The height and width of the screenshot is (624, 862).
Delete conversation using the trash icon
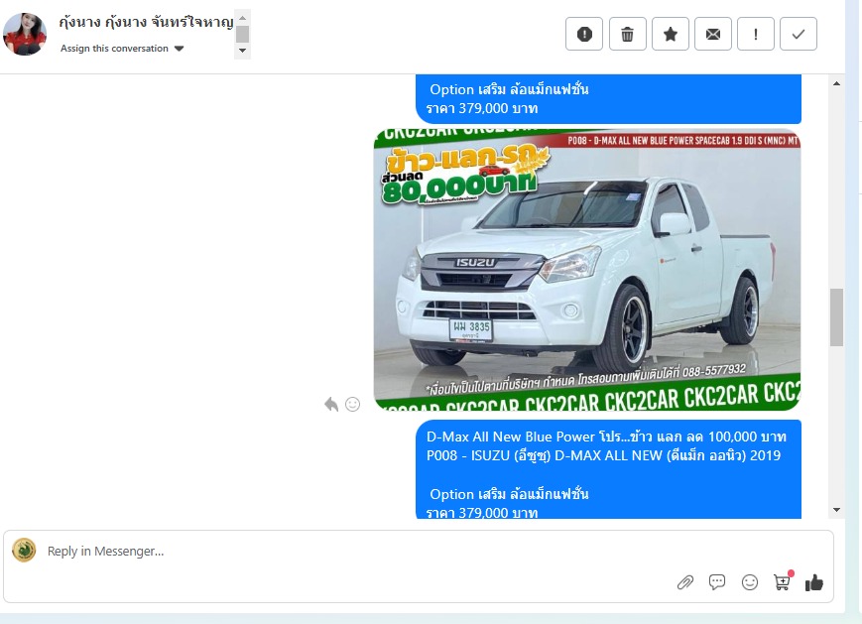click(627, 34)
